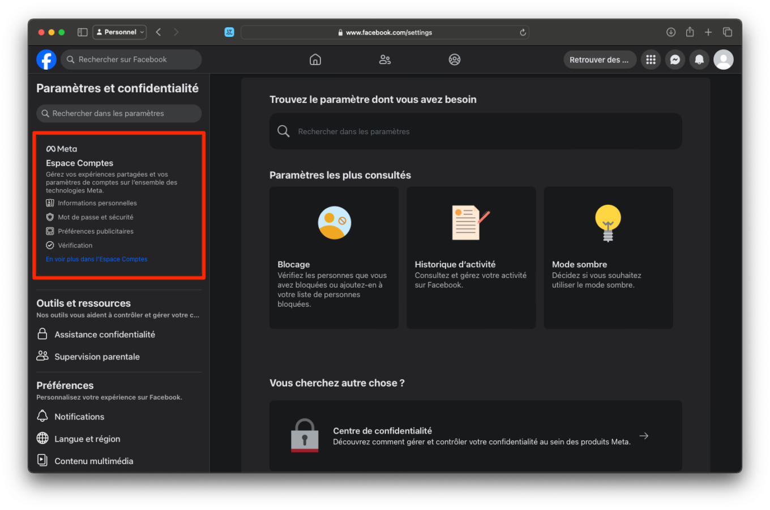Image resolution: width=770 pixels, height=510 pixels.
Task: Open Safari share menu
Action: coord(690,32)
